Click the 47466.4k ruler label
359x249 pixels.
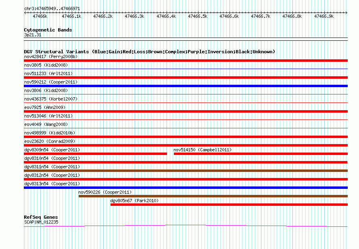[166, 16]
